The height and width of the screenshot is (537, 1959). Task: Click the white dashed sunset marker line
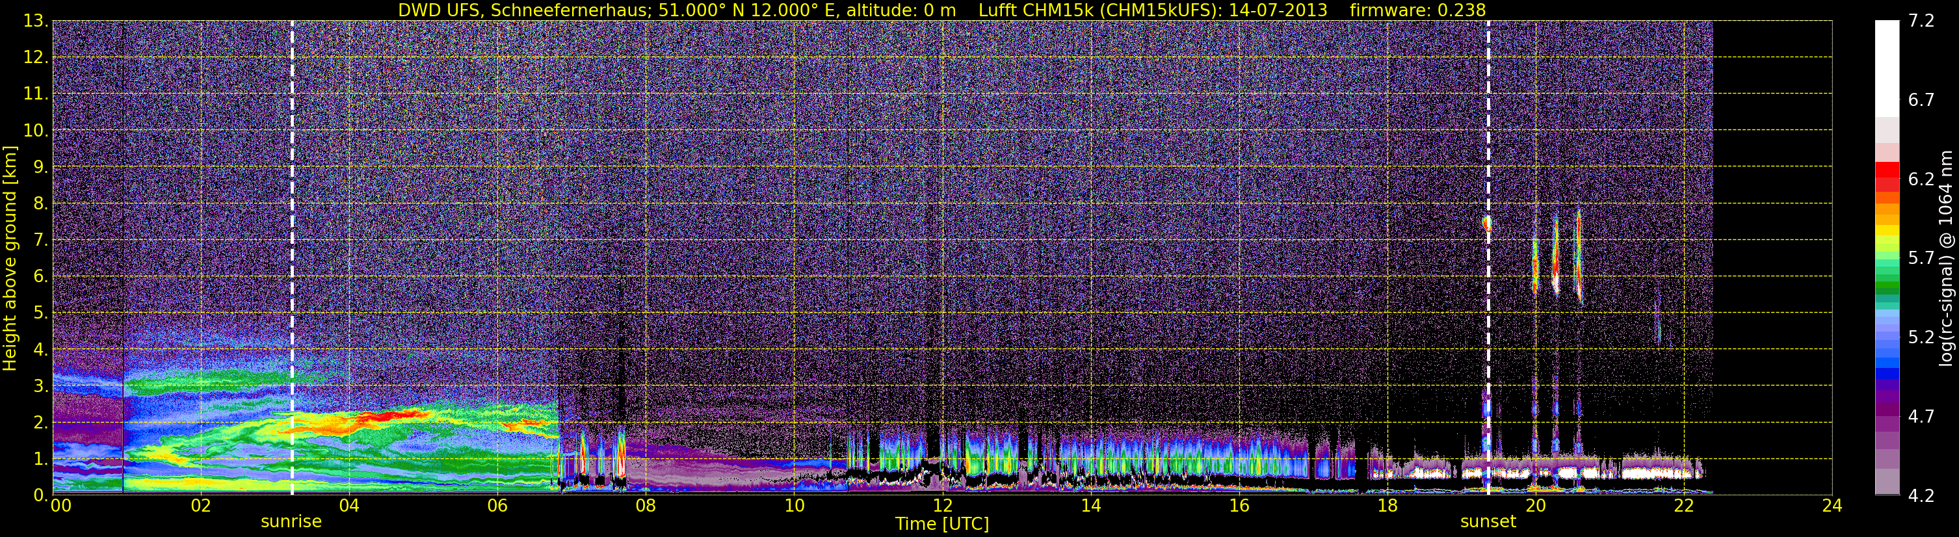click(x=1488, y=259)
